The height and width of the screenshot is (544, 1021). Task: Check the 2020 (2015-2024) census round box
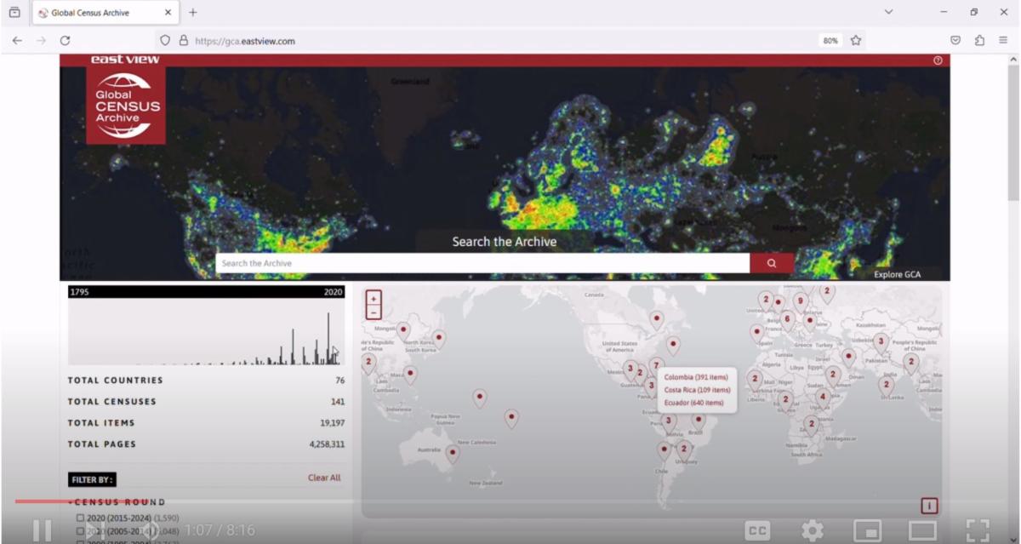81,518
